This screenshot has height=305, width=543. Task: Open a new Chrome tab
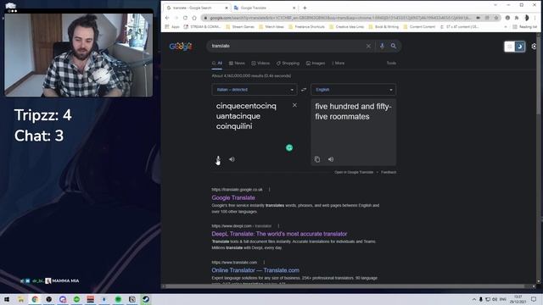tap(305, 8)
